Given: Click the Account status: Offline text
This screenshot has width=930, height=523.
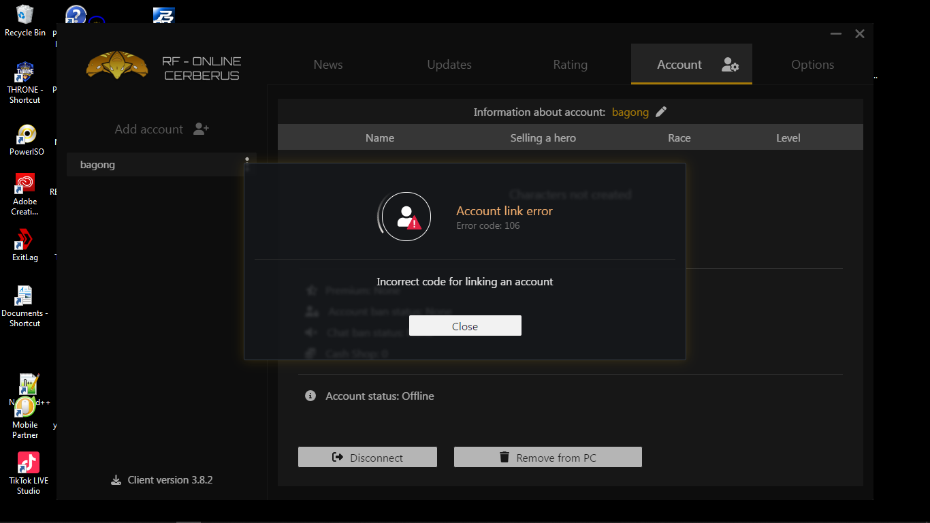Looking at the screenshot, I should [x=380, y=396].
